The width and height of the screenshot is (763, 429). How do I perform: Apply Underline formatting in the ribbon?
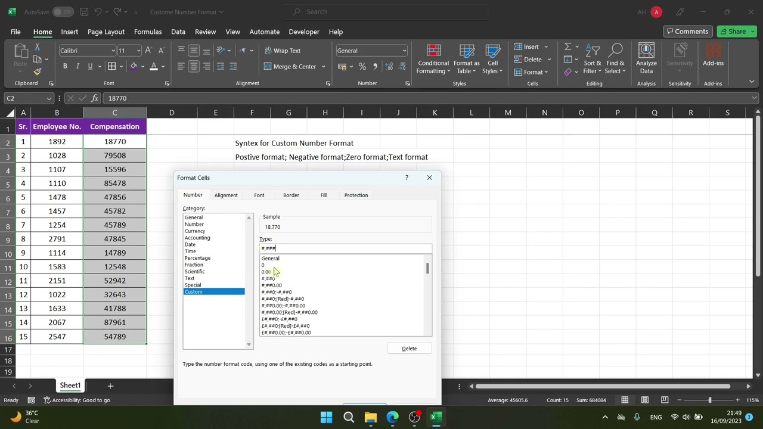point(91,66)
